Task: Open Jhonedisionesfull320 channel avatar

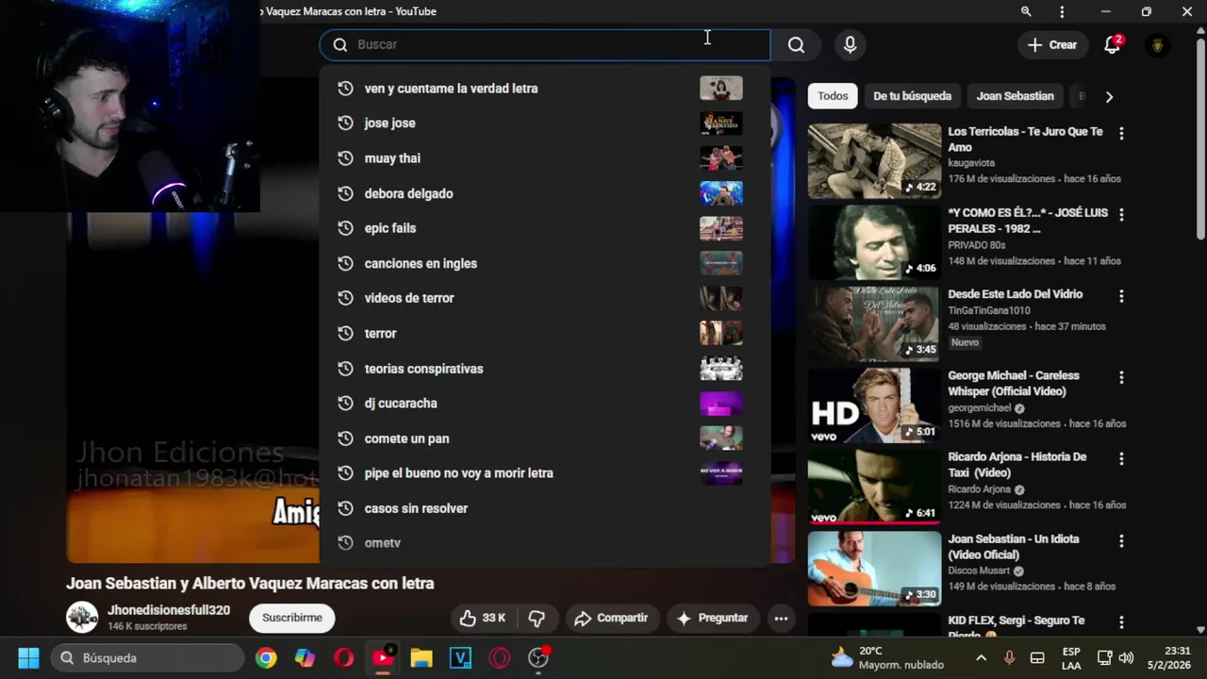Action: coord(82,617)
